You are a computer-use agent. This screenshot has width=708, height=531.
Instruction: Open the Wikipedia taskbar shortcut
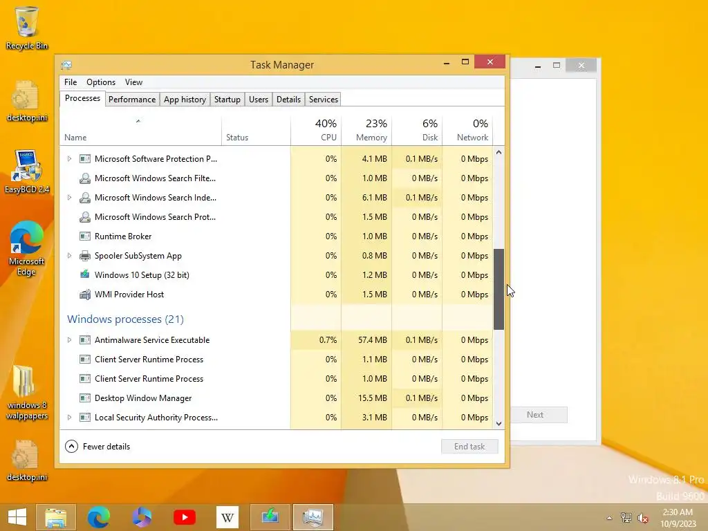point(227,517)
